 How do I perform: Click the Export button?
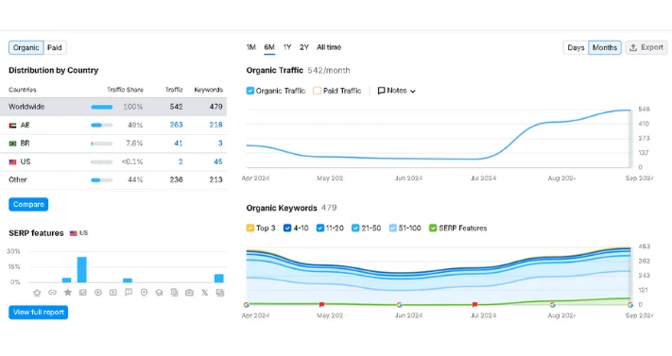point(646,47)
